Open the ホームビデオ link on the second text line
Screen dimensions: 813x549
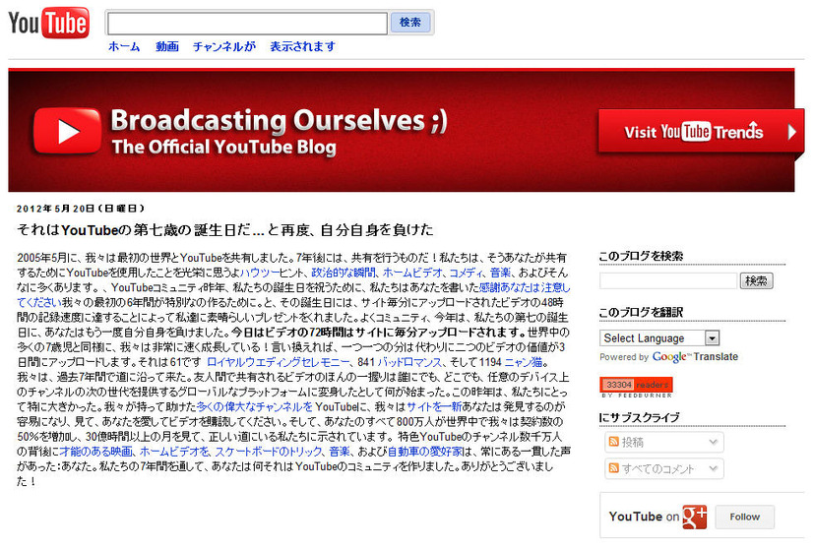(x=412, y=273)
